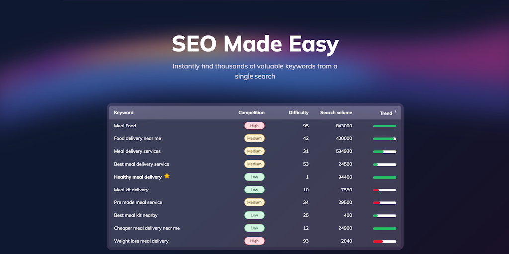Select the Meal delivery services keyword
Viewport: 509px width, 254px height.
pos(137,151)
